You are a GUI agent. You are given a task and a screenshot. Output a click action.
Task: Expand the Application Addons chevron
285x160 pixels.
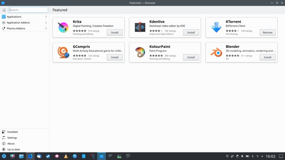tap(46, 22)
